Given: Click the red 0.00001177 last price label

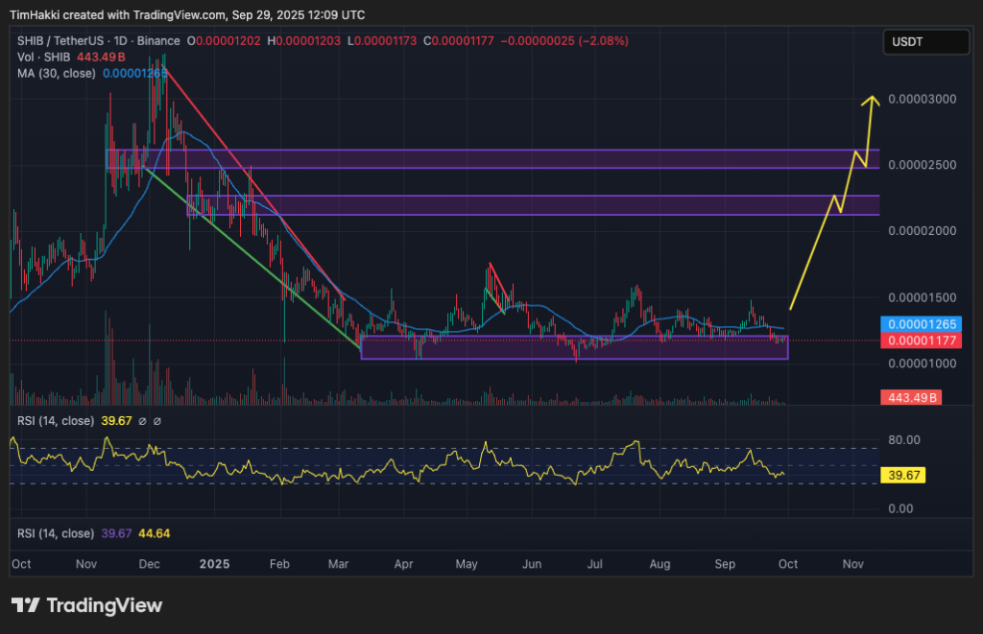Looking at the screenshot, I should point(919,340).
